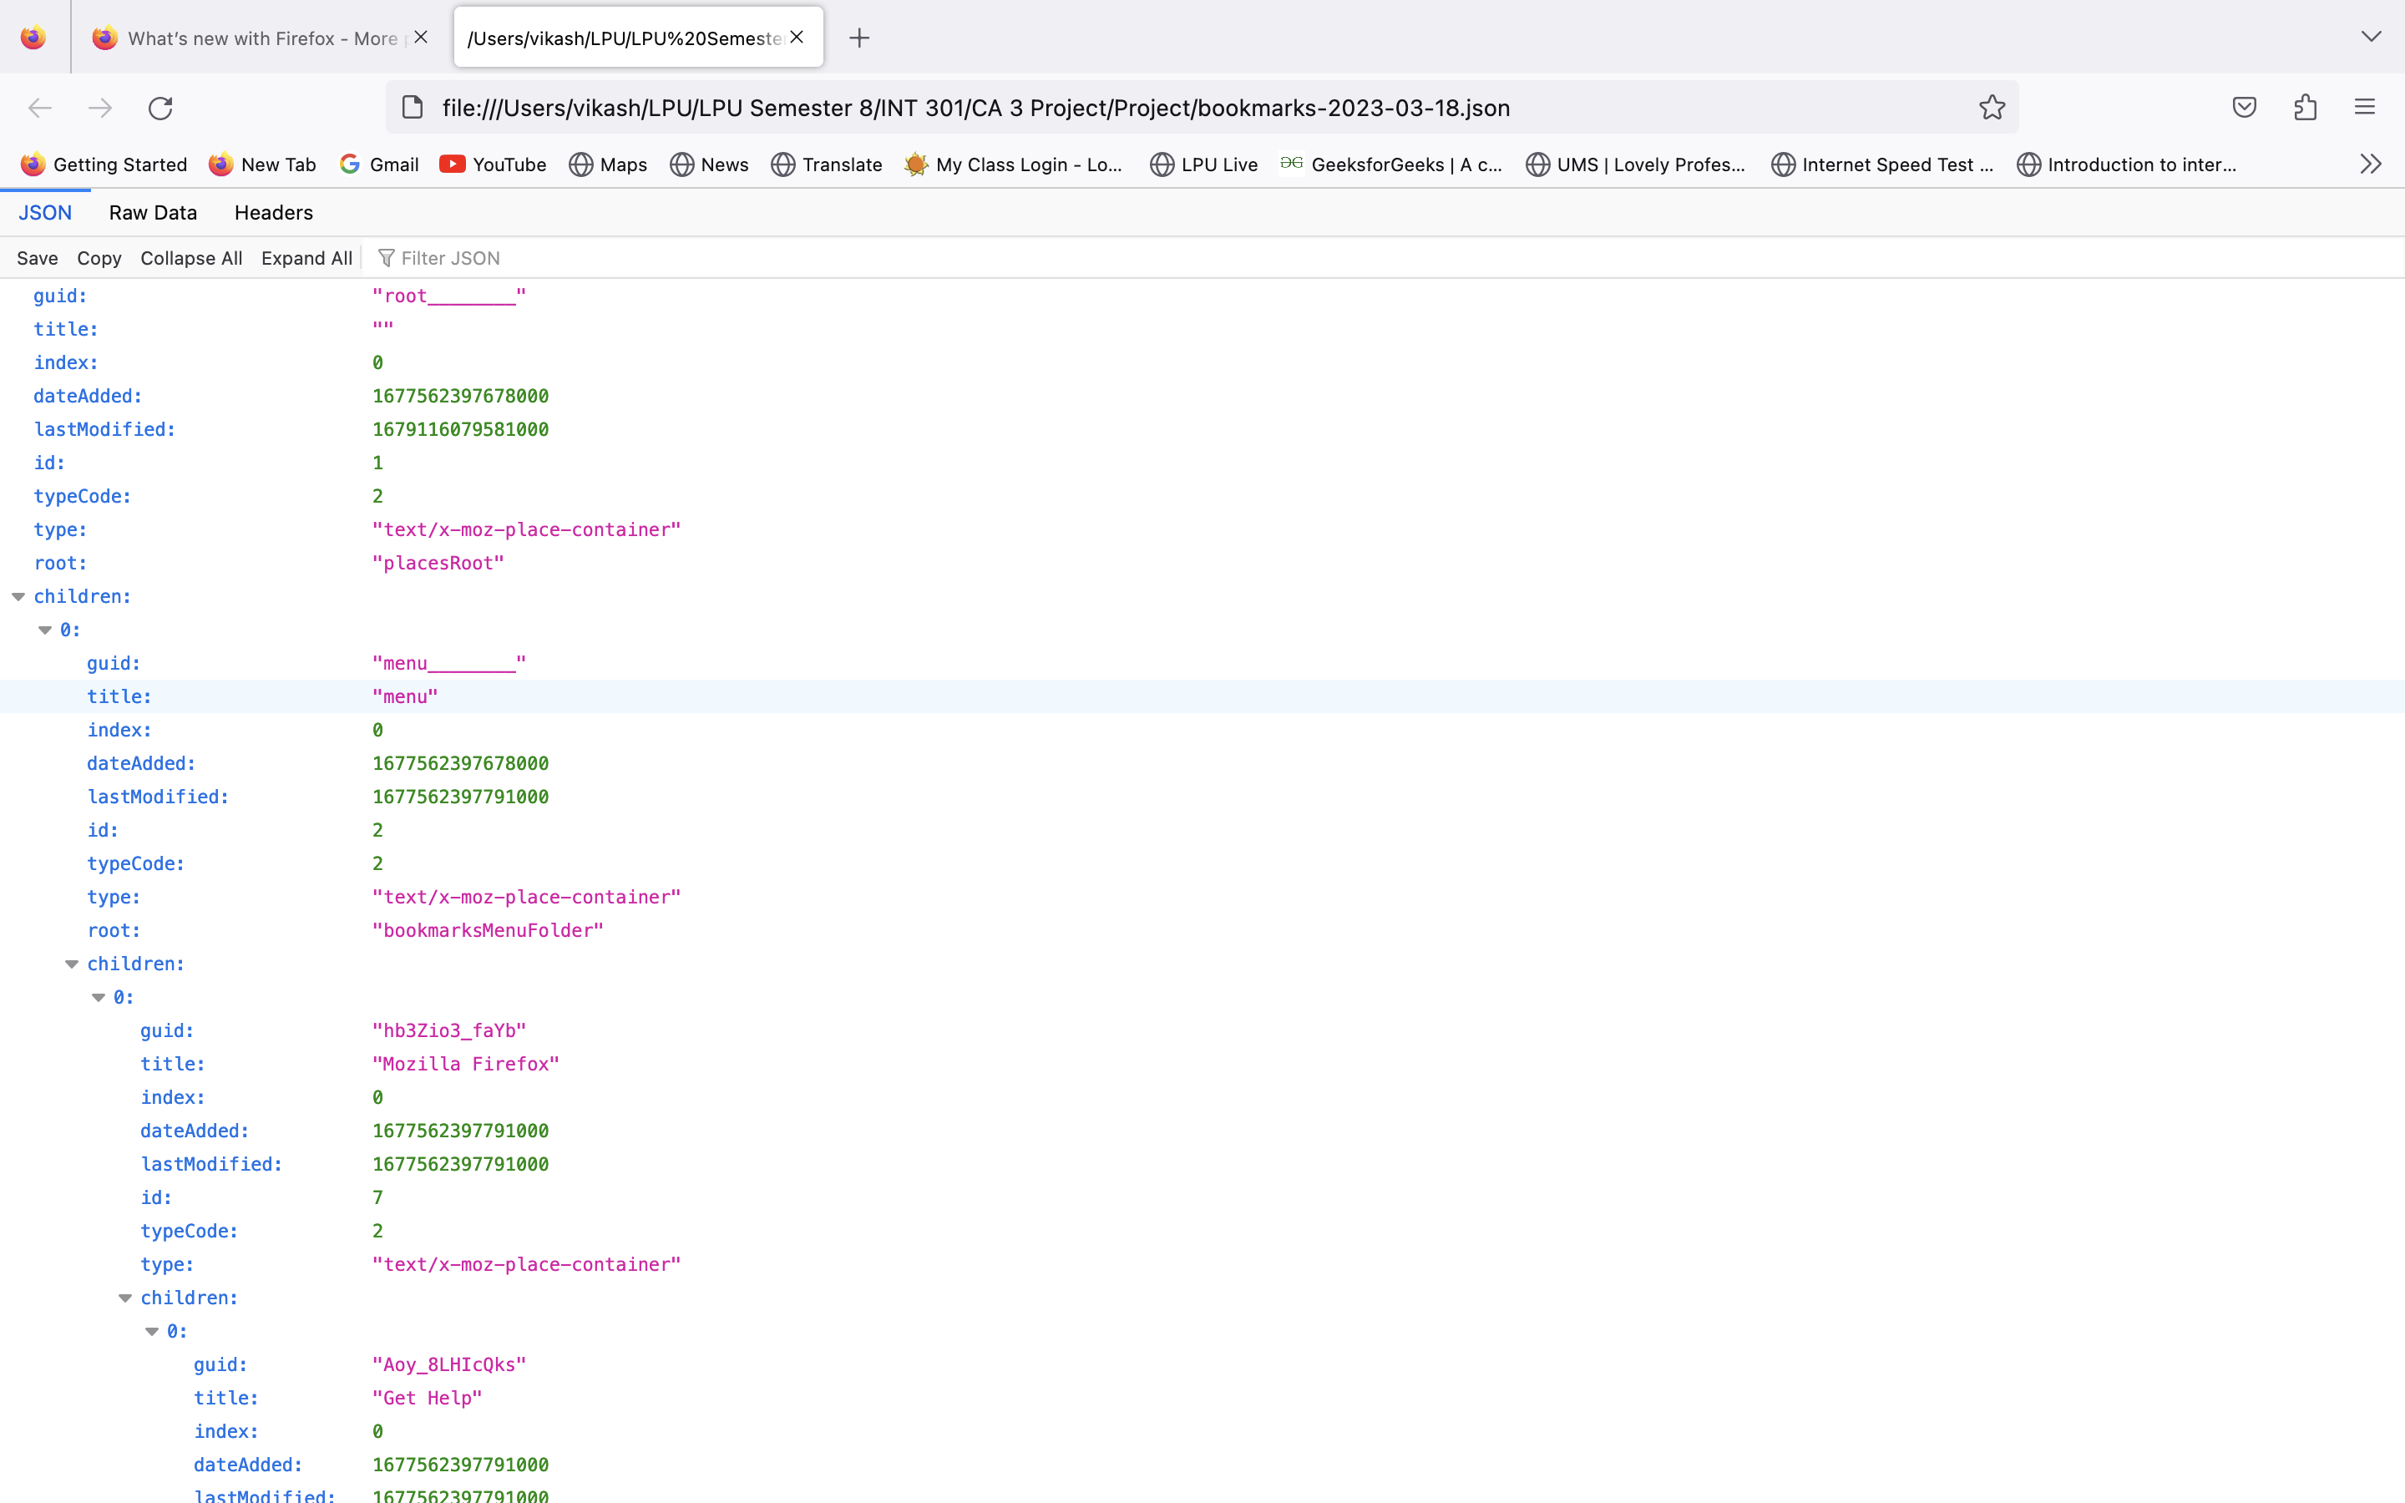
Task: Click the Copy button
Action: tap(99, 257)
